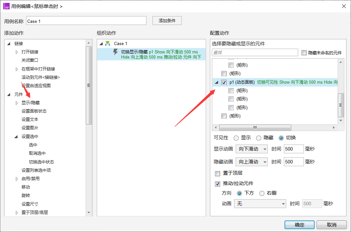Close the case editor dialog
The image size is (351, 232).
point(344,6)
